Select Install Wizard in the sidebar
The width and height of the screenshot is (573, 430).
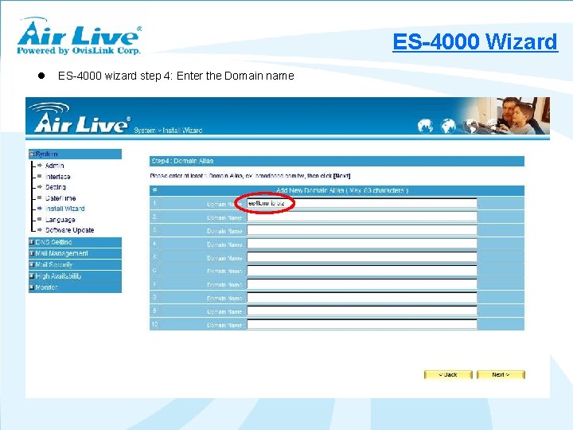pos(64,209)
